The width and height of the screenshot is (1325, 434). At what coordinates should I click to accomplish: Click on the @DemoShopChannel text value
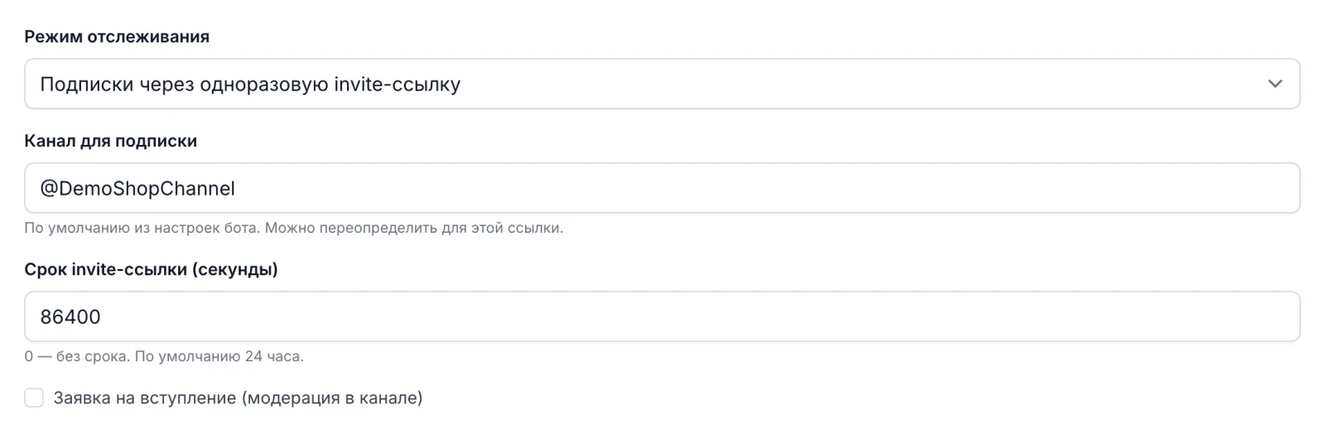[137, 189]
